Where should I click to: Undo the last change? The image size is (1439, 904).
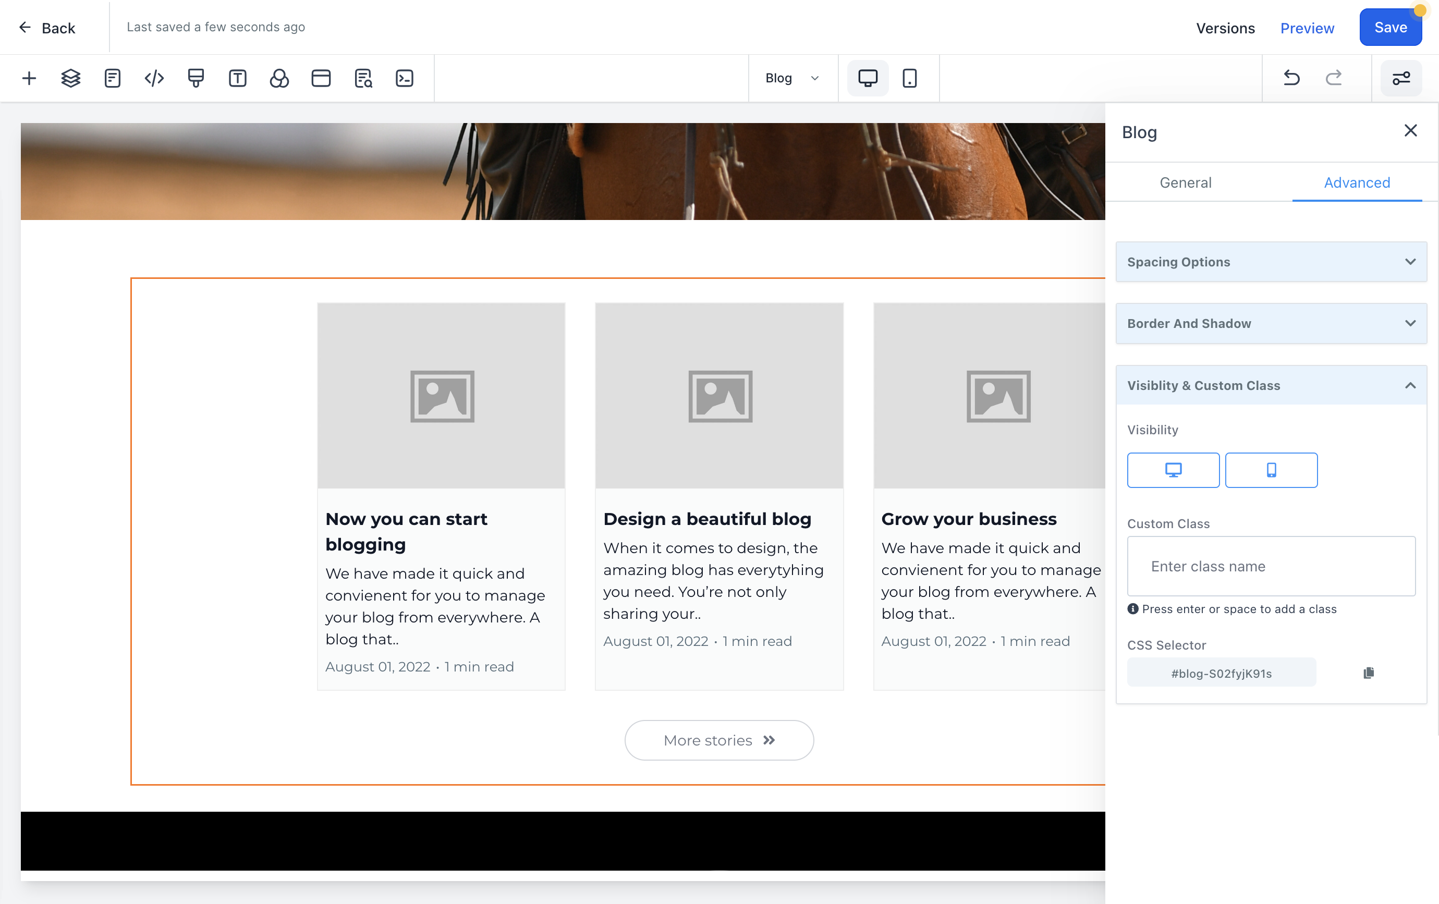click(1291, 78)
